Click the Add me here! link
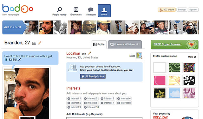The height and width of the screenshot is (119, 203). 12,27
